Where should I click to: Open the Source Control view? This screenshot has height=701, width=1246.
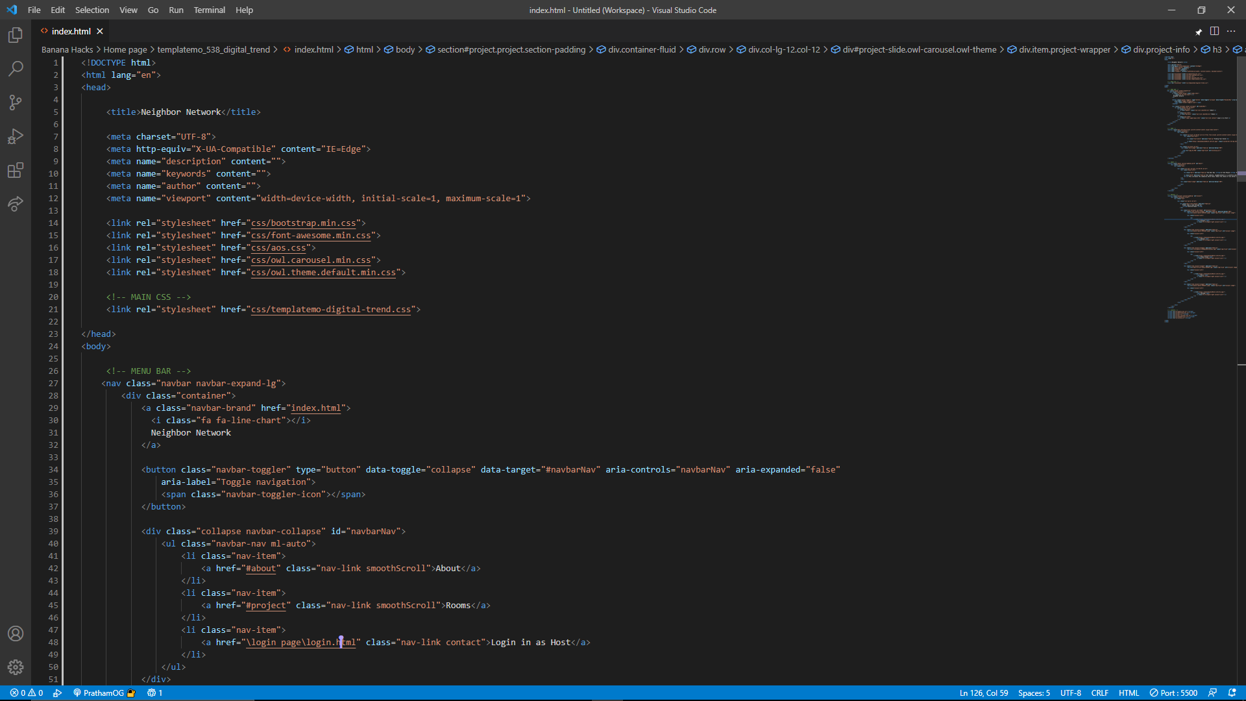tap(16, 103)
